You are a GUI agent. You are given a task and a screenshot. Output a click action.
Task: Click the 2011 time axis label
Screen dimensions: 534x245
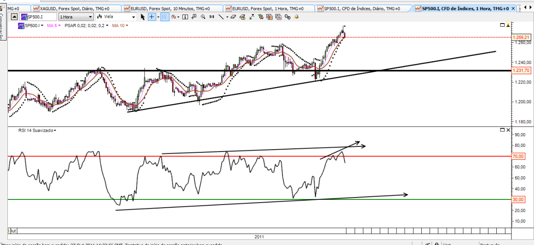[x=259, y=236]
